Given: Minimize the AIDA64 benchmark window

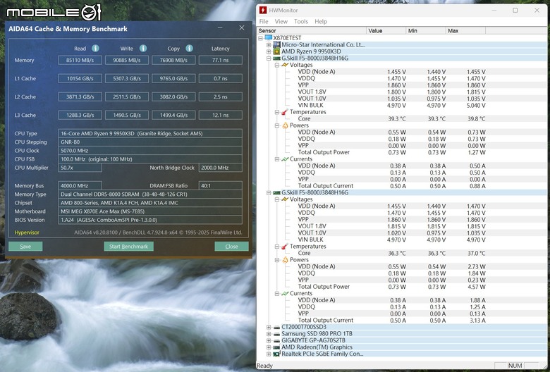Looking at the screenshot, I should tap(220, 27).
